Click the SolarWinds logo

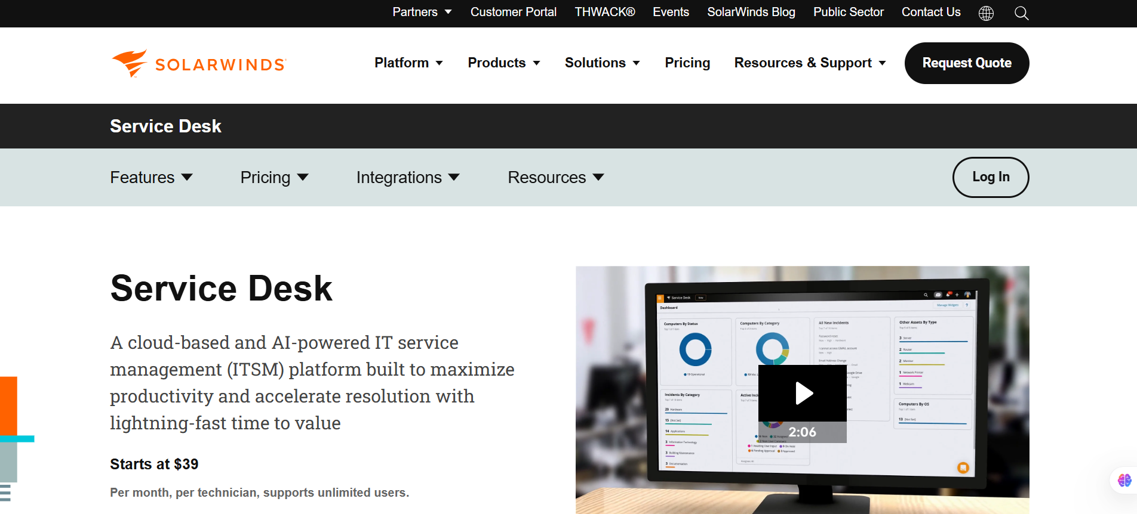tap(199, 64)
